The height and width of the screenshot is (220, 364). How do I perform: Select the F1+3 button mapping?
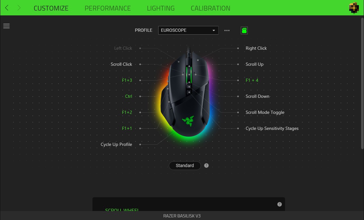click(127, 80)
